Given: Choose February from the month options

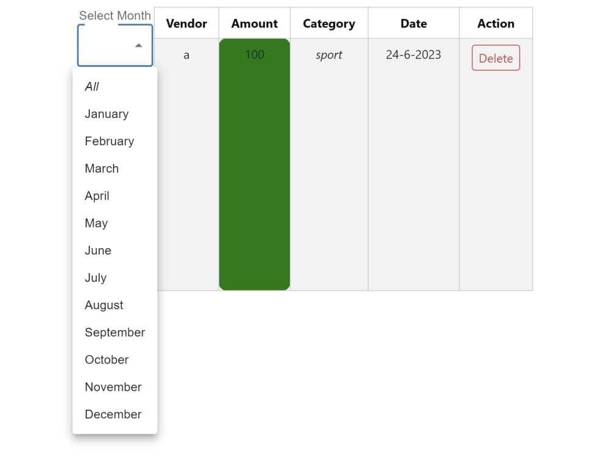Looking at the screenshot, I should 109,141.
